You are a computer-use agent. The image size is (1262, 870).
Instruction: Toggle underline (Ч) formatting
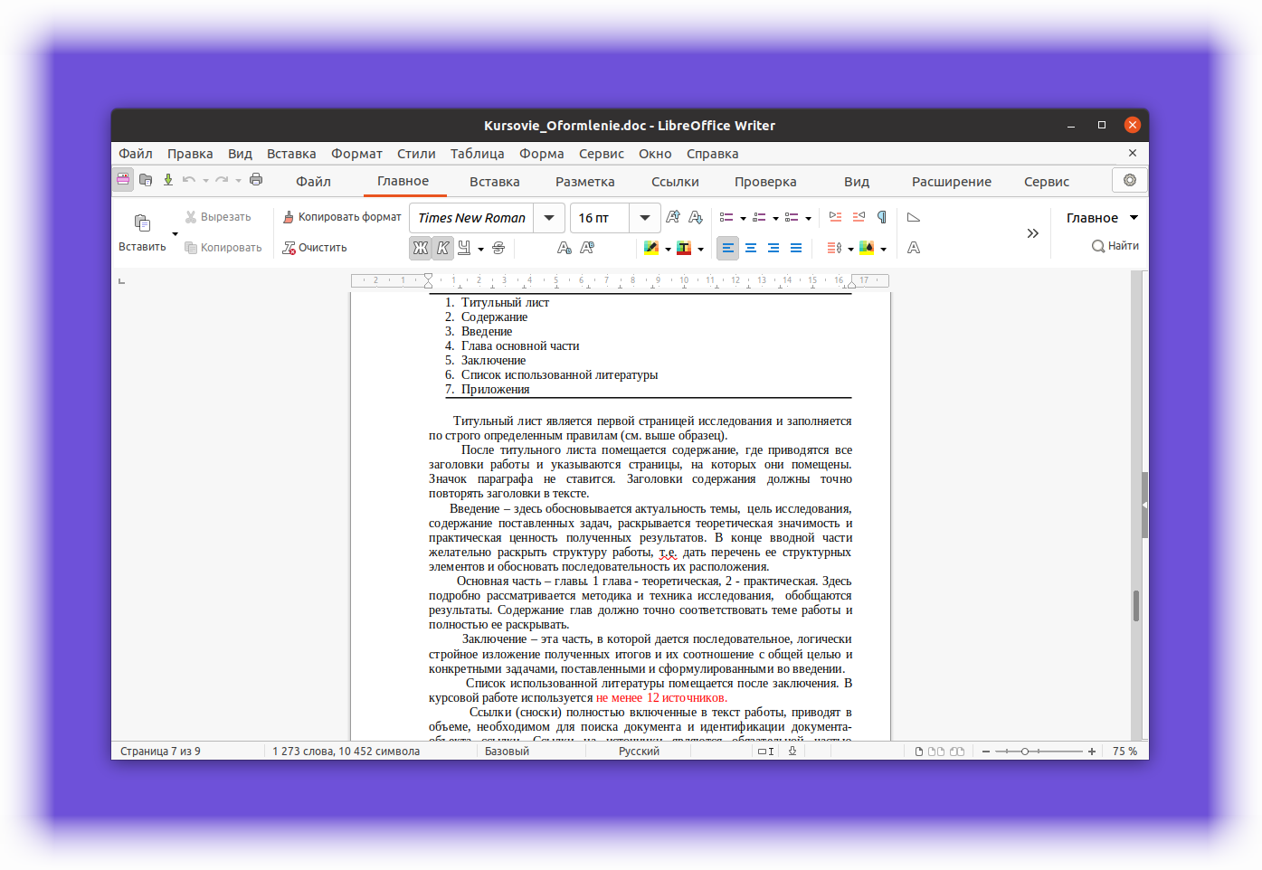click(x=464, y=248)
